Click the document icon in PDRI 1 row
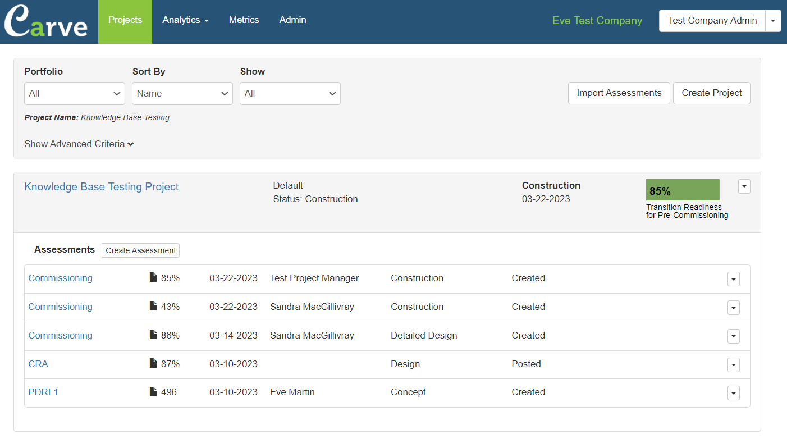The width and height of the screenshot is (787, 443). pos(153,391)
